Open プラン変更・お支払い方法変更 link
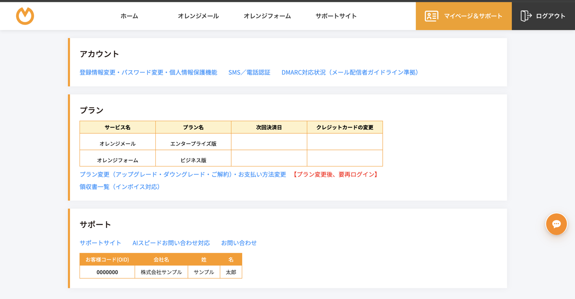The height and width of the screenshot is (299, 575). (x=183, y=174)
